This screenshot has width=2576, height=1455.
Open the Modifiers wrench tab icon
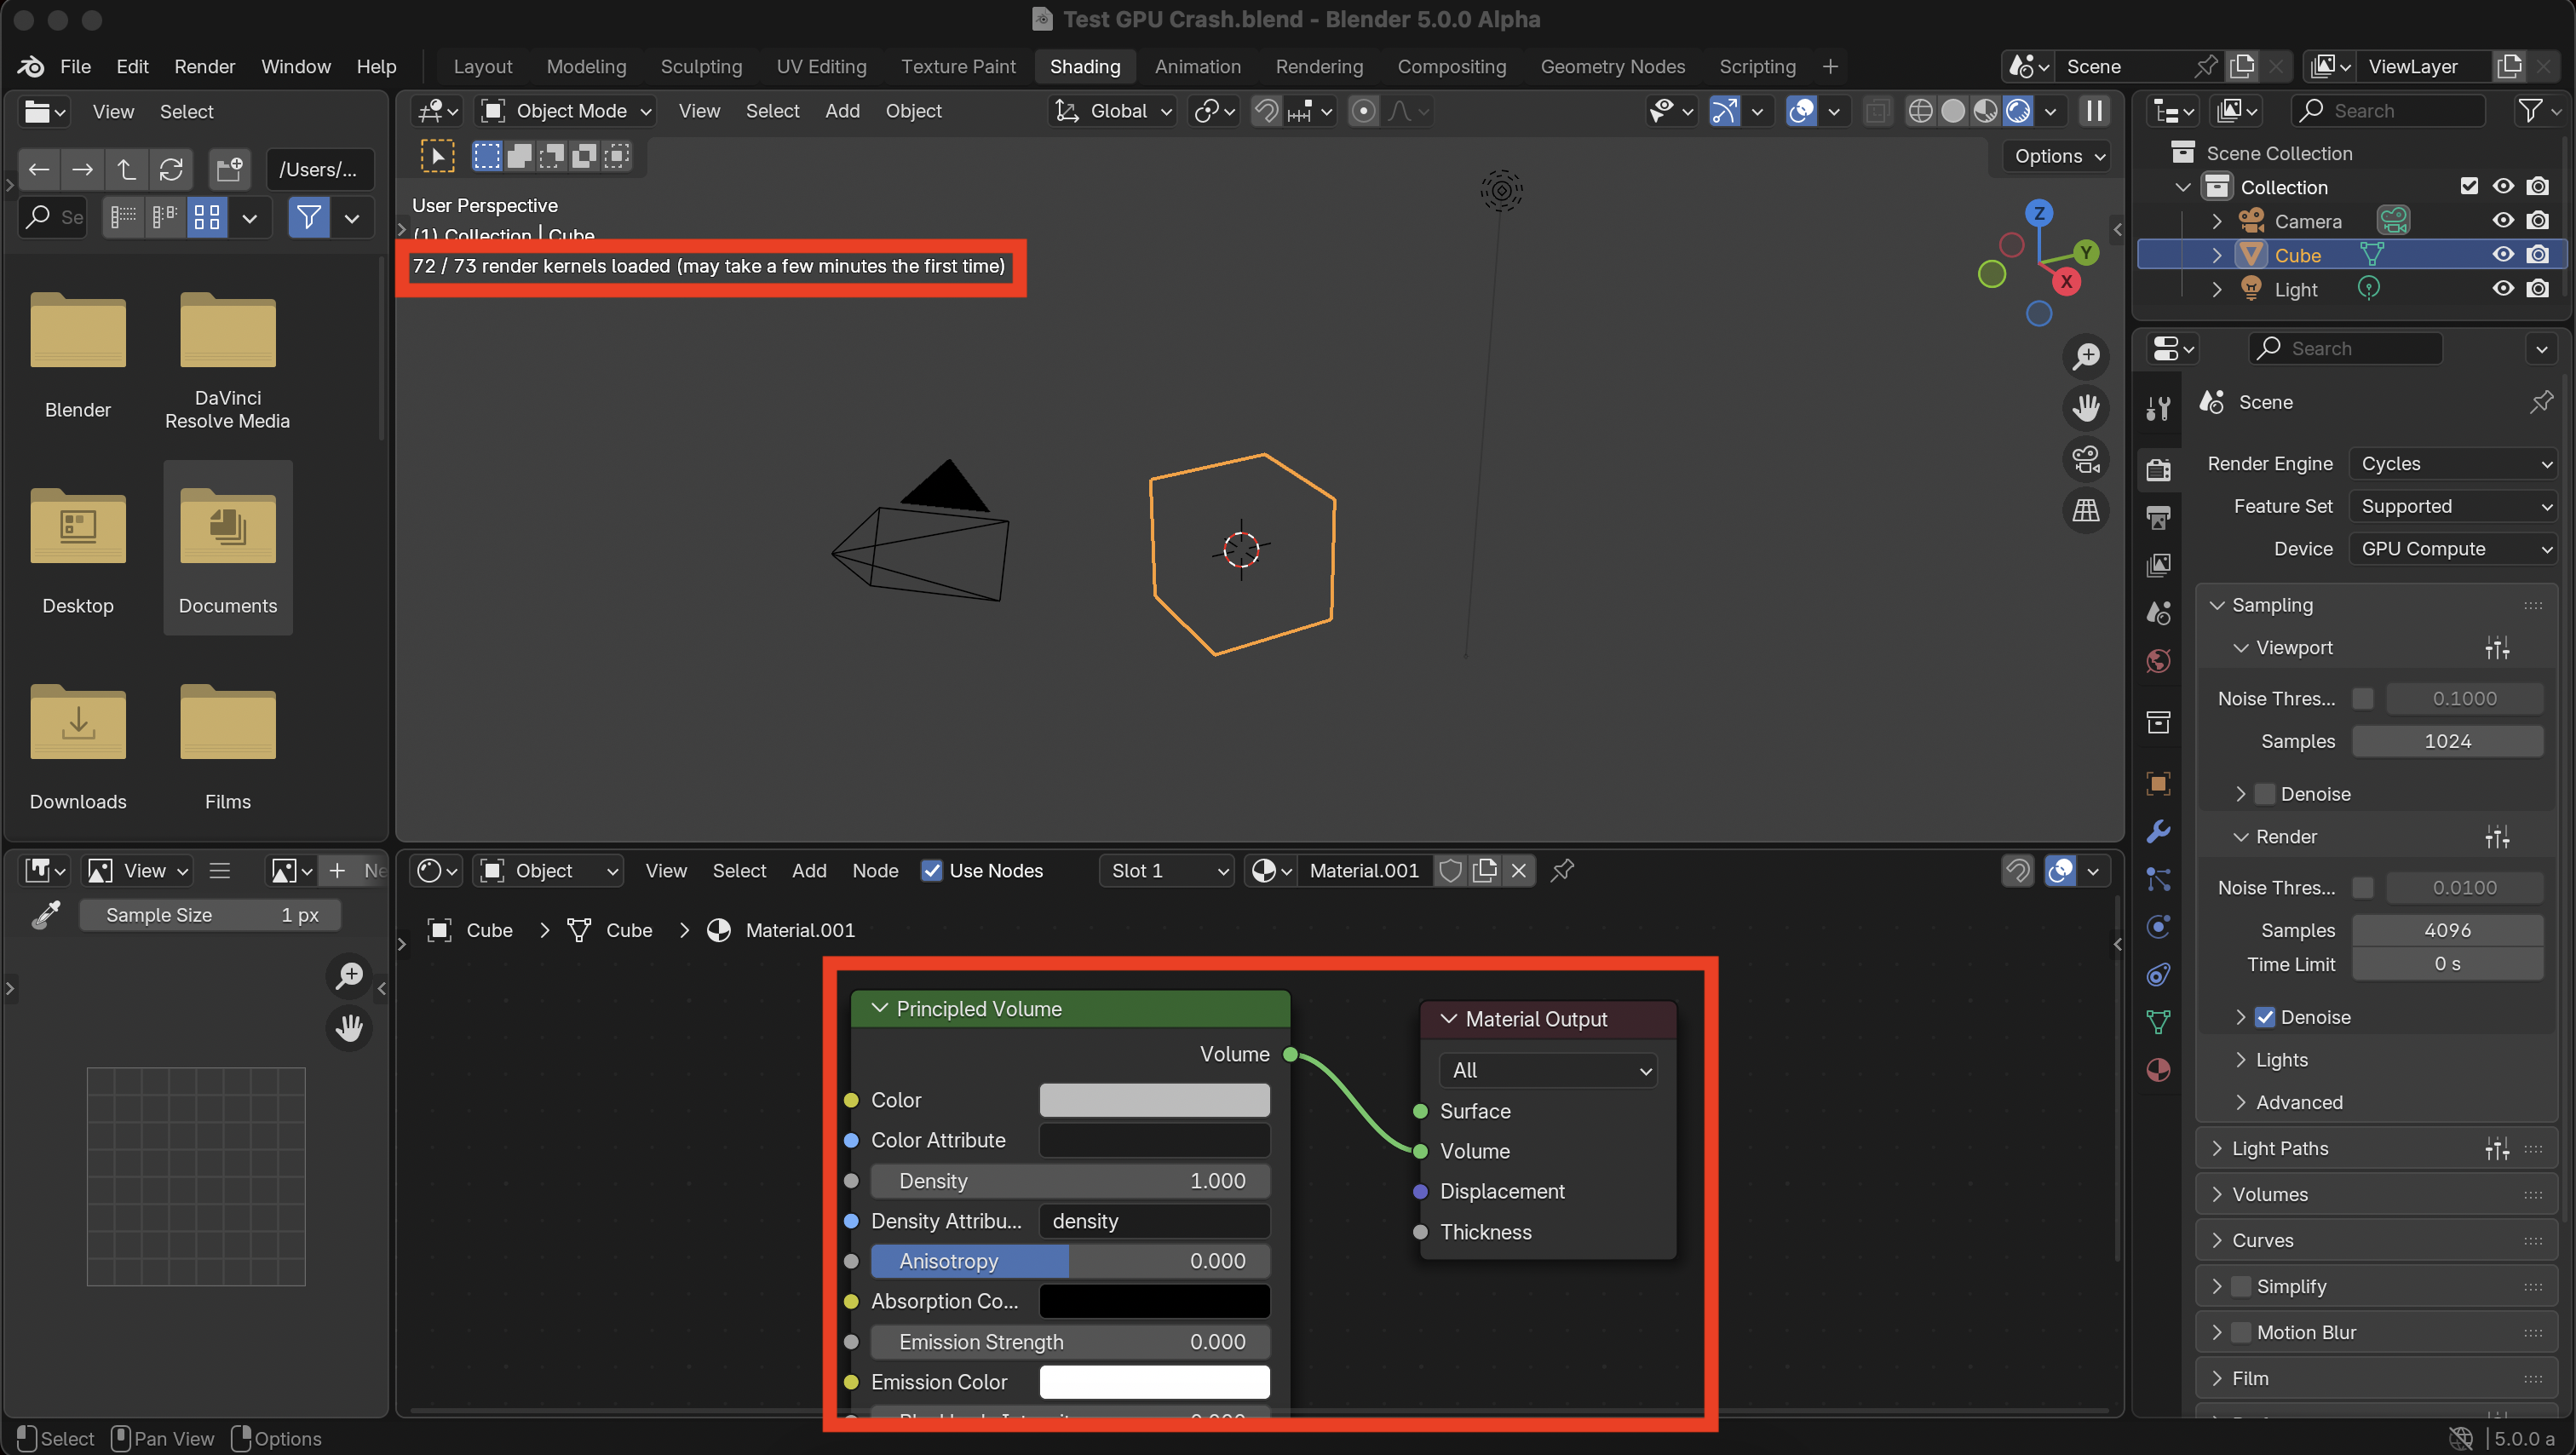coord(2159,831)
